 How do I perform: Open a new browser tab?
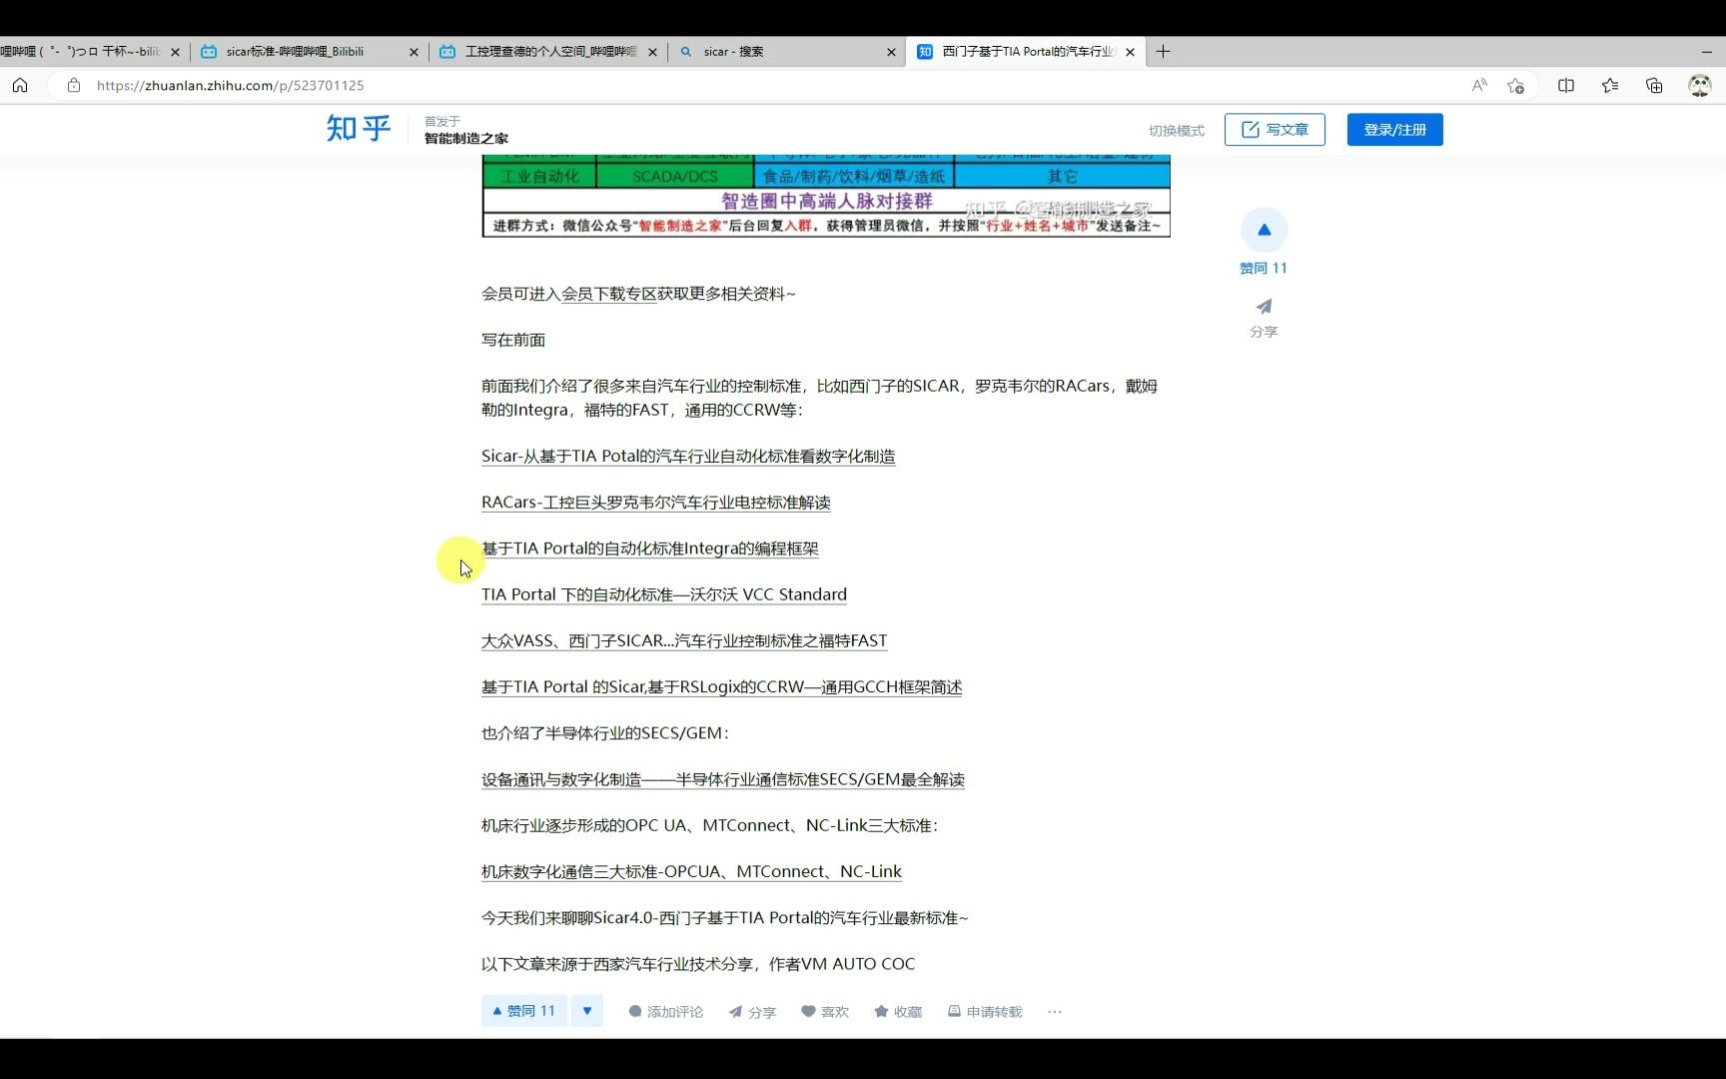(1163, 51)
